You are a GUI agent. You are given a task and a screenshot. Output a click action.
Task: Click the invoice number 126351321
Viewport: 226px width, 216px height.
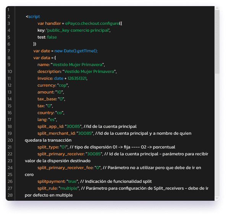pos(77,78)
